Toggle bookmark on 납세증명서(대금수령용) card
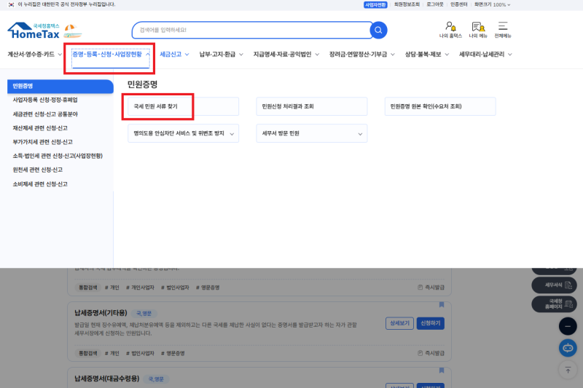Screen dimensions: 583x388 [442, 371]
